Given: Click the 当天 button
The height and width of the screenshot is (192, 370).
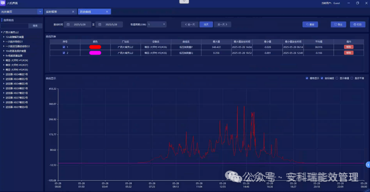Looking at the screenshot, I should tap(206, 25).
